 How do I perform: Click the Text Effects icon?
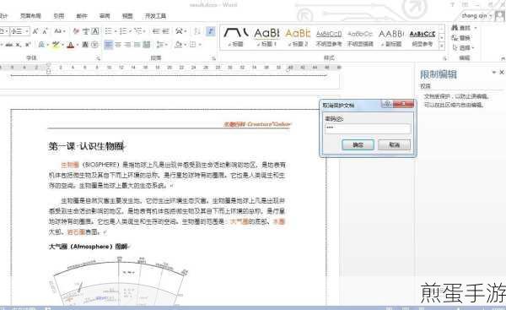[41, 45]
